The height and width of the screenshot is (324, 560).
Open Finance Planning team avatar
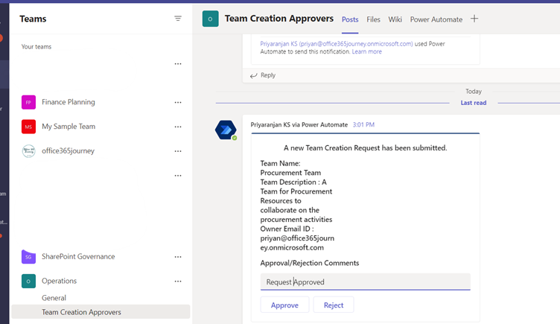[28, 102]
